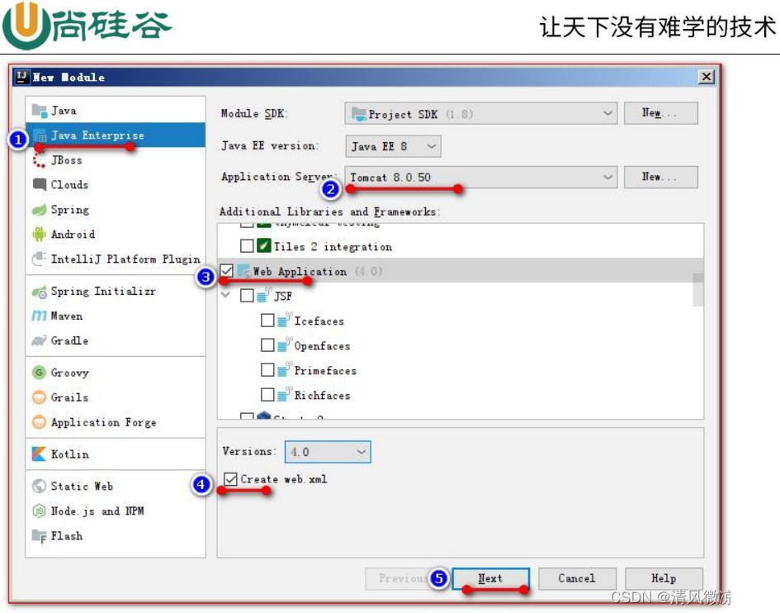Select the Groovy module type
Screen dimensions: 780x613
[116, 373]
